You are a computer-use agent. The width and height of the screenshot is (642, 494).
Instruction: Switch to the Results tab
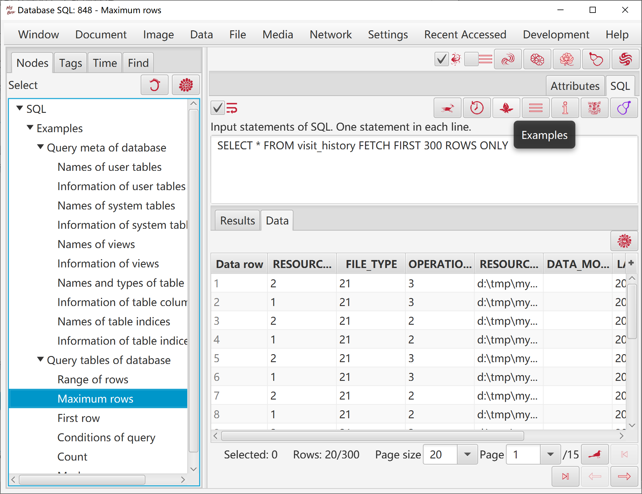(x=237, y=220)
